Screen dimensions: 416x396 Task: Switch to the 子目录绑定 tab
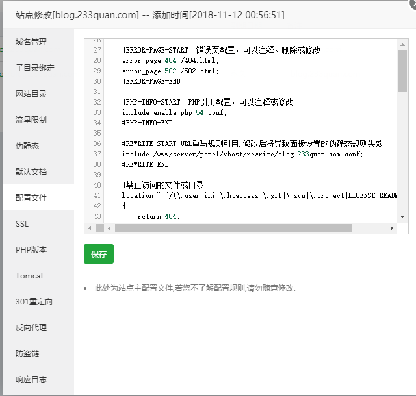click(35, 68)
